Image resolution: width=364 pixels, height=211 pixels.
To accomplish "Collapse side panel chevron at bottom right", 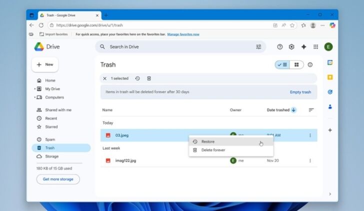I will pos(330,194).
